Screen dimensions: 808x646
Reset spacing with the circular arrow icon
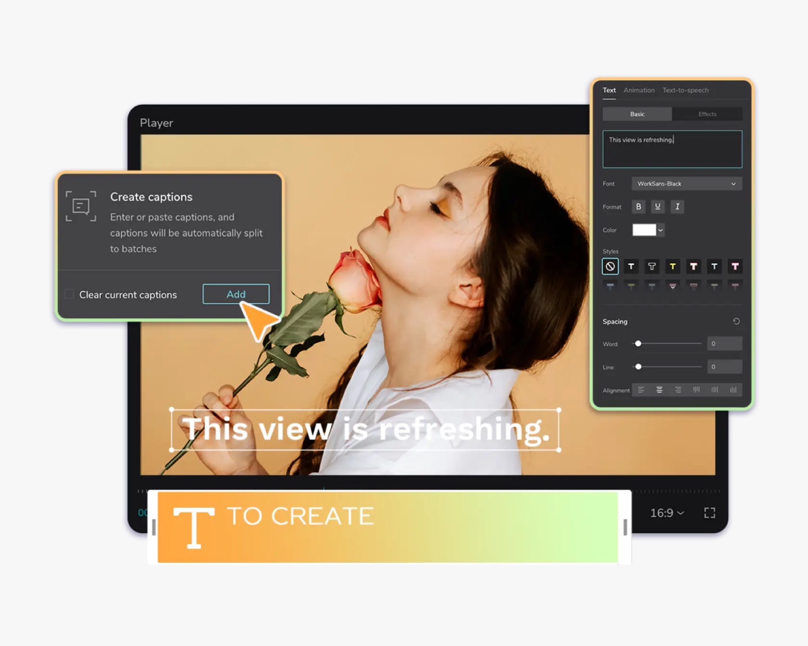[736, 321]
